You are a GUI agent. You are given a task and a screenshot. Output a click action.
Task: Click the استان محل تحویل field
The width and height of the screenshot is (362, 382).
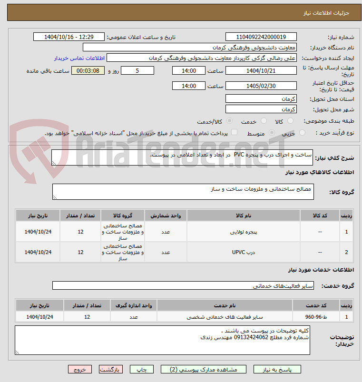coord(261,98)
